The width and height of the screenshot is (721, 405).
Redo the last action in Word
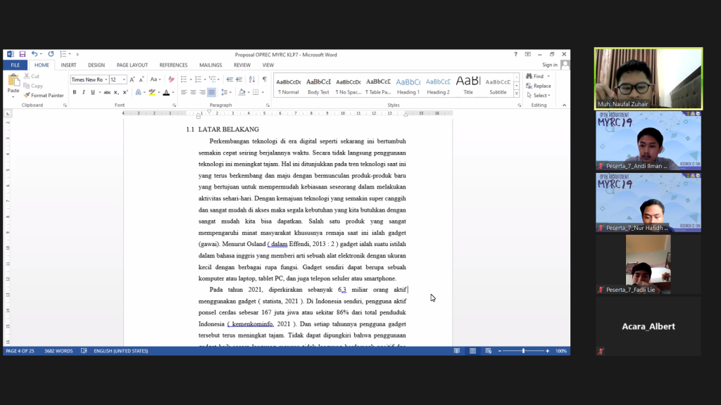pyautogui.click(x=51, y=54)
